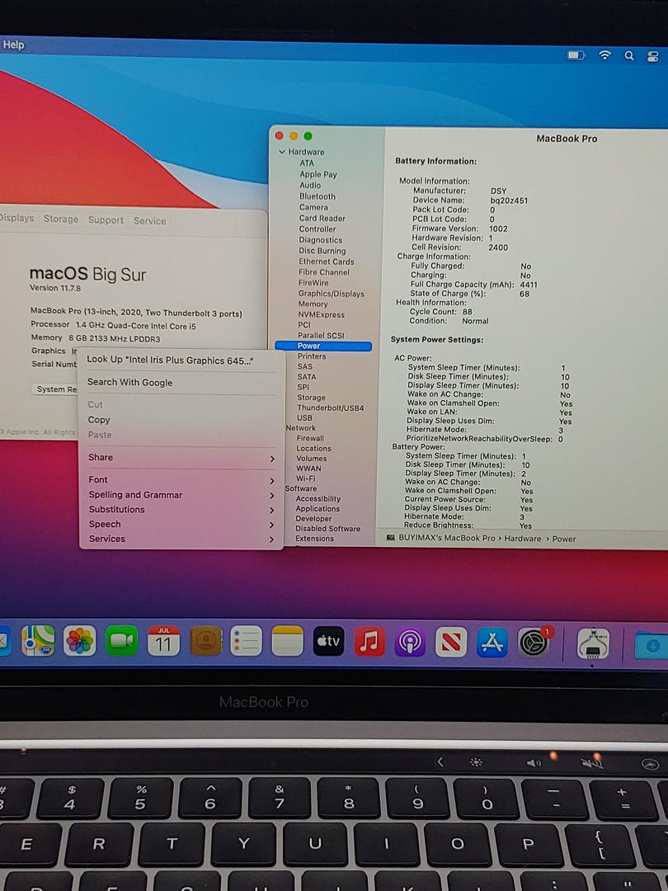Screen dimensions: 668x891
Task: Select Bluetooth in the sidebar
Action: click(x=318, y=196)
